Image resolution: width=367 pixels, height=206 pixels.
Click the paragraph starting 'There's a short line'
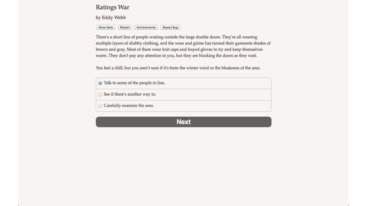coord(183,46)
